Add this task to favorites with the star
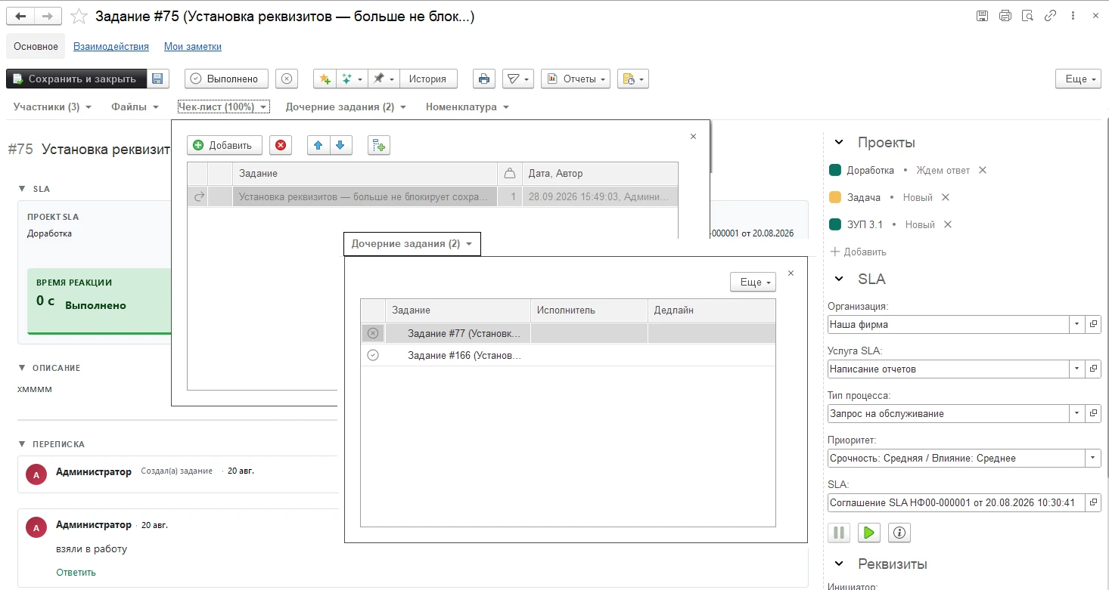The image size is (1109, 590). (x=79, y=16)
